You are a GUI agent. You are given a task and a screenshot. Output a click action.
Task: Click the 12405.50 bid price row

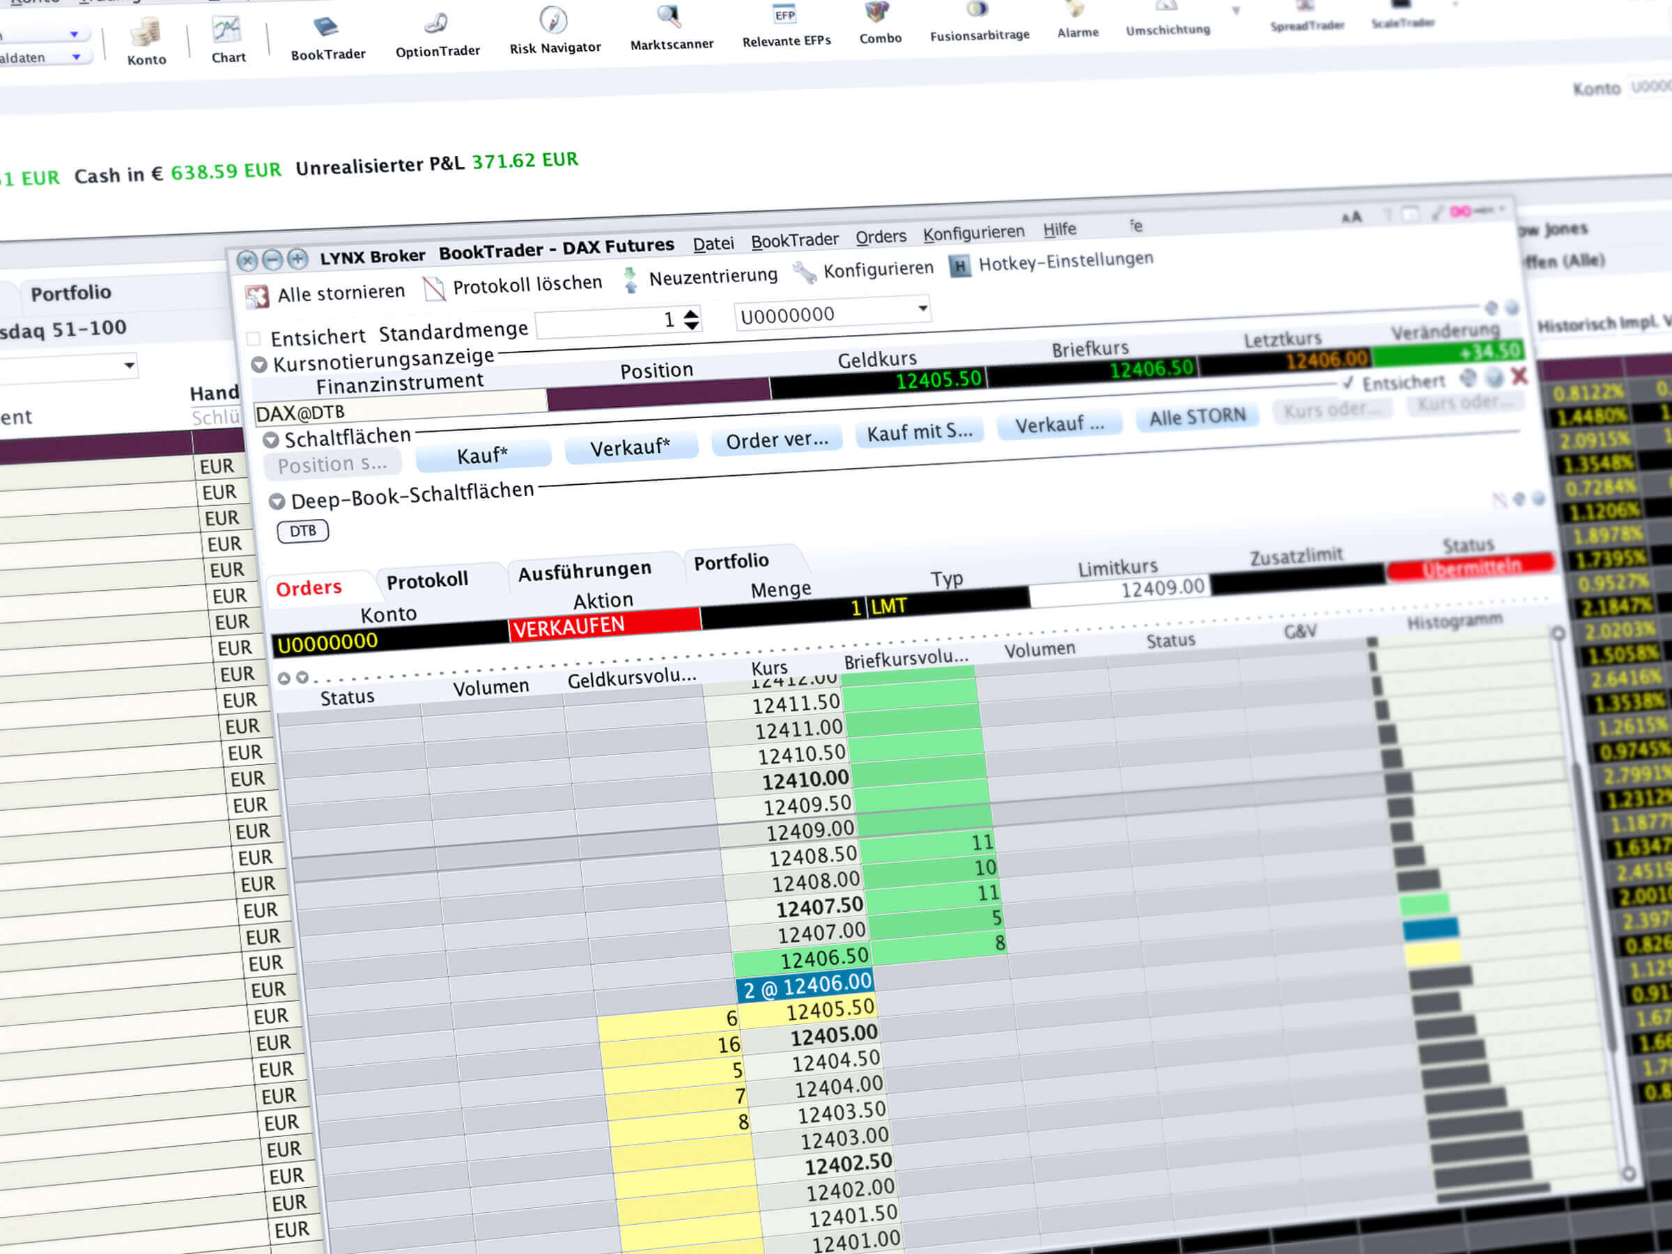coord(809,1012)
